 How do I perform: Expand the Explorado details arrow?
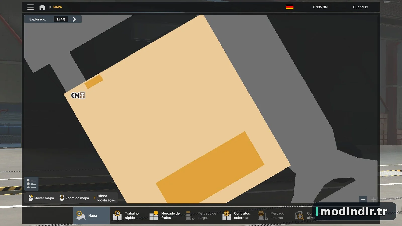74,19
